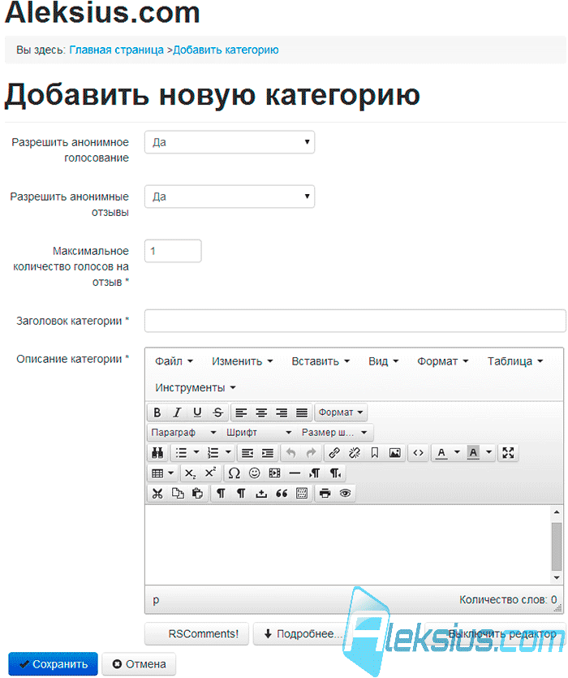The image size is (568, 678).
Task: Toggle underline formatting in the editor
Action: coord(197,412)
